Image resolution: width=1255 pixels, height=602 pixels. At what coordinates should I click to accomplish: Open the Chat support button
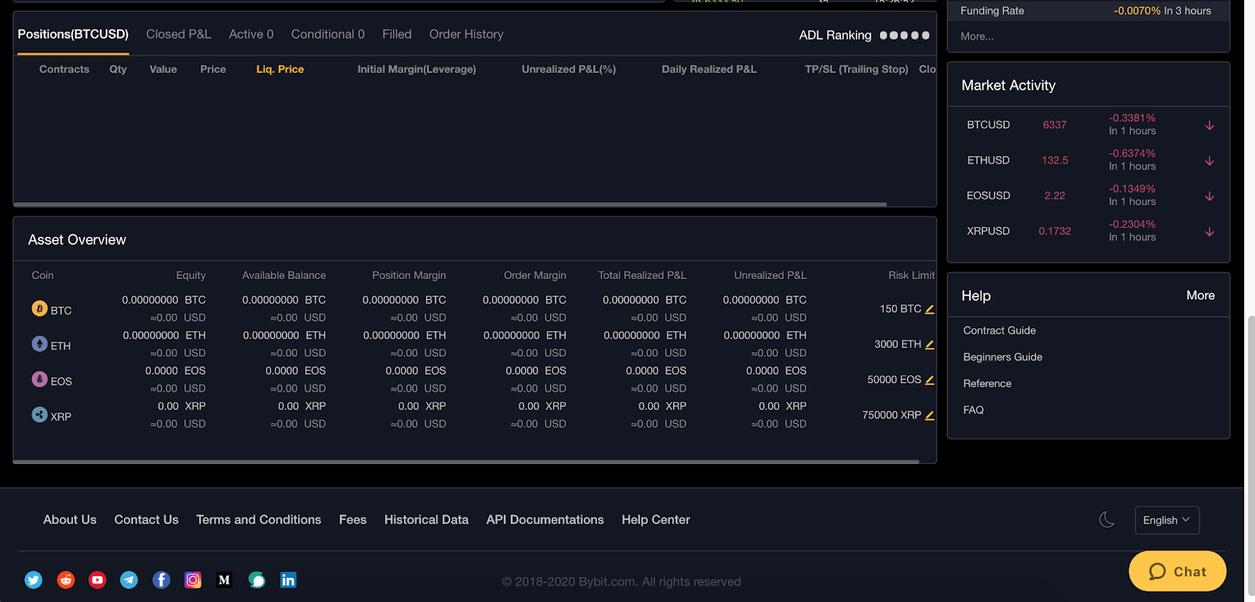pyautogui.click(x=1177, y=571)
